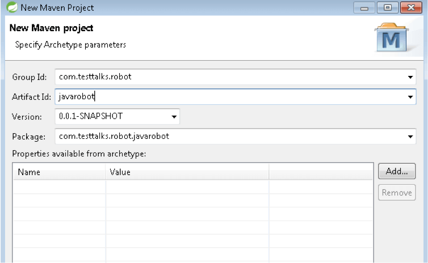Click the Remove button
Image resolution: width=428 pixels, height=263 pixels.
pos(397,193)
